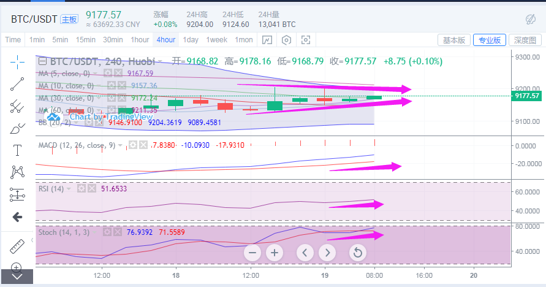The image size is (546, 287).
Task: Expand the bottom-left toolbar chevron
Action: [17, 277]
